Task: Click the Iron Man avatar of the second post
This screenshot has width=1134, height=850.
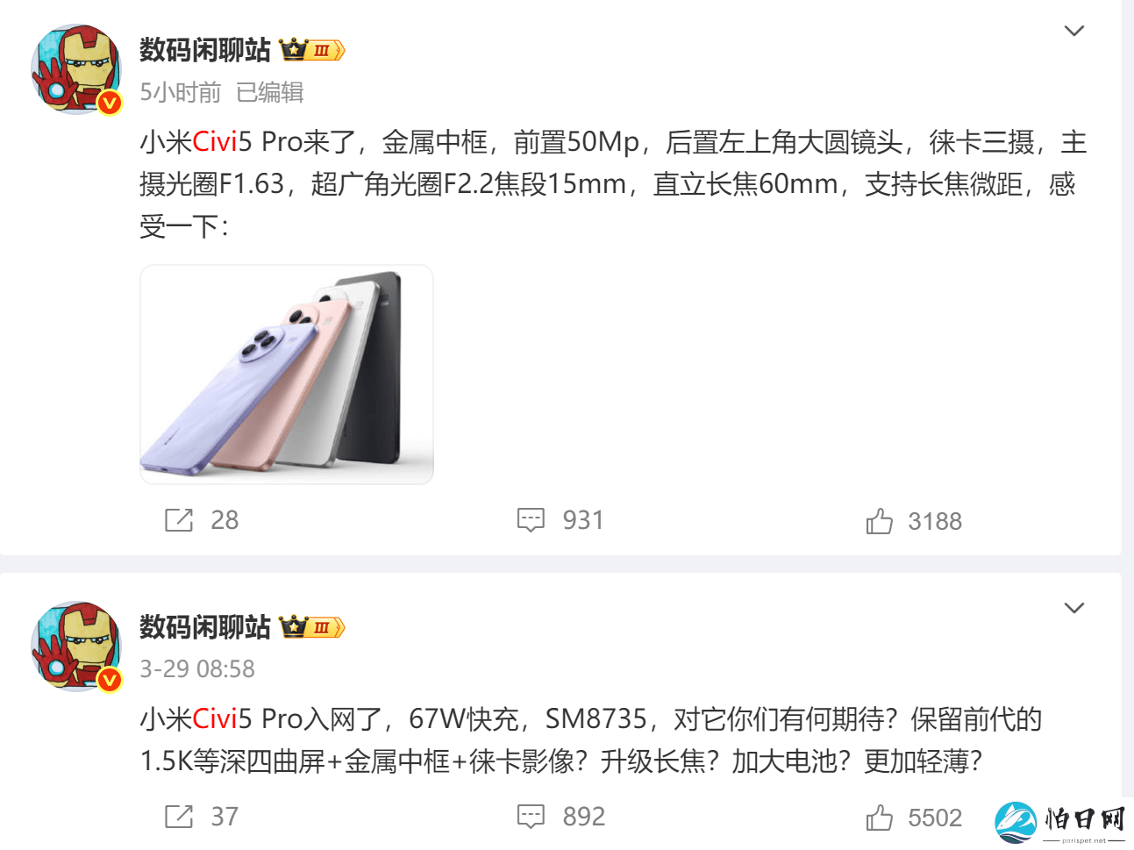Action: pos(76,646)
